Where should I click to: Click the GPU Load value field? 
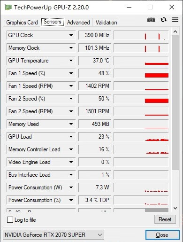click(x=94, y=137)
